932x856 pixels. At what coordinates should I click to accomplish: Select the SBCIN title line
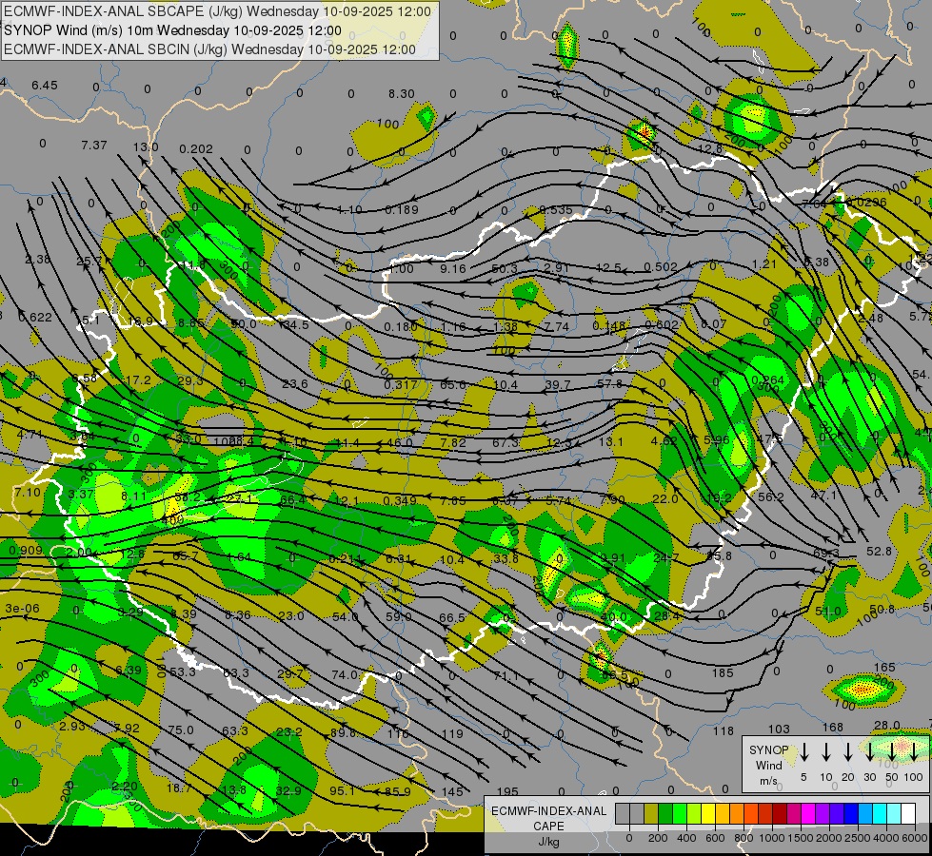pyautogui.click(x=209, y=49)
